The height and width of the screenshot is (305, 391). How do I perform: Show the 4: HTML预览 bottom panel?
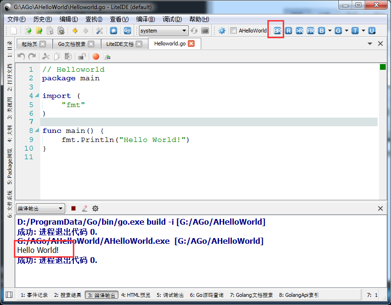coord(136,295)
